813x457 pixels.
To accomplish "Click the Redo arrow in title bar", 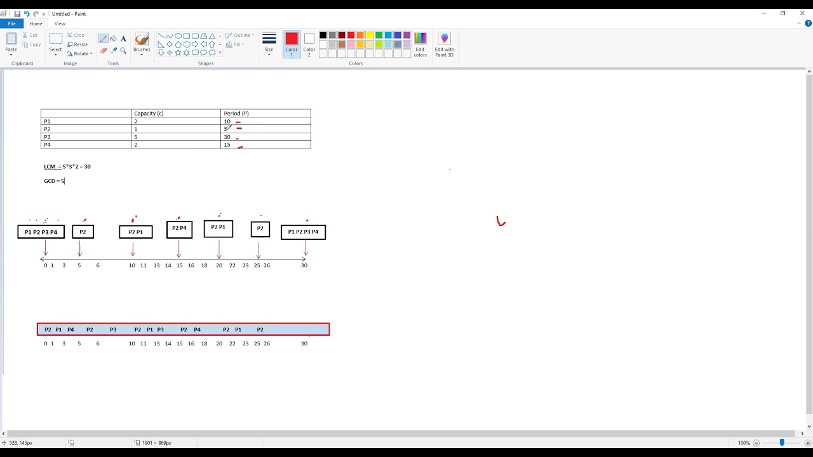I will [36, 13].
